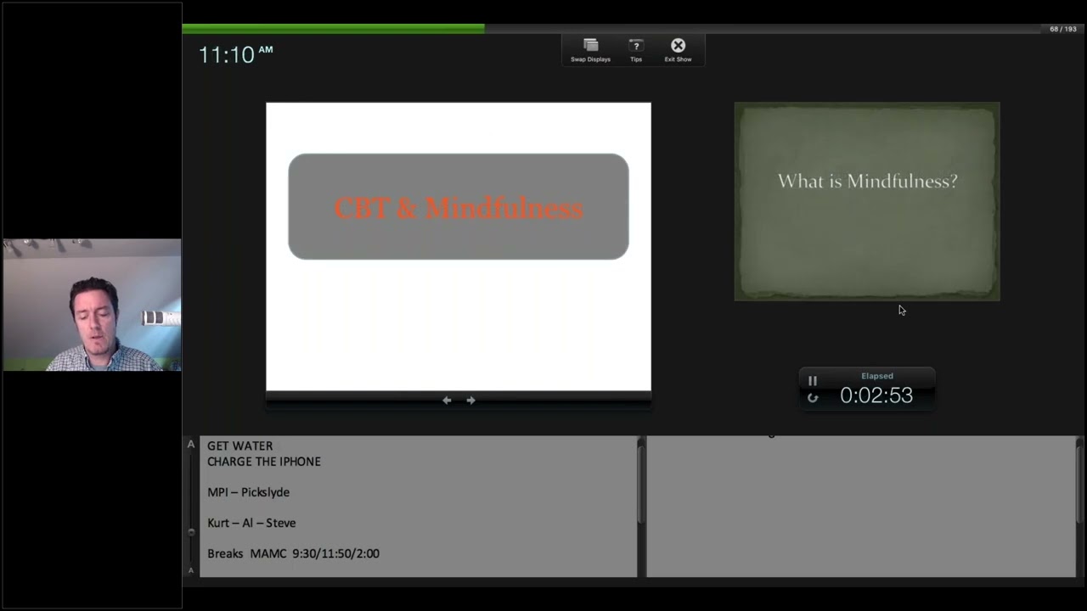
Task: Click the Kurt – Al – Steve note
Action: coord(251,523)
